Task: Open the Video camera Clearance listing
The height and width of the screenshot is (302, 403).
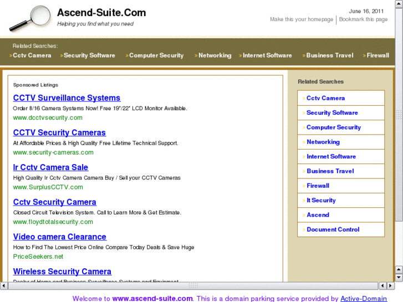Action: [x=60, y=237]
